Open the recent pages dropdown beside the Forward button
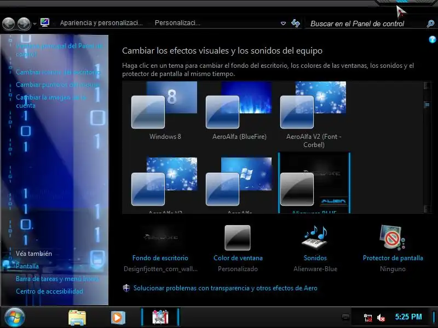The width and height of the screenshot is (438, 328). pos(34,24)
